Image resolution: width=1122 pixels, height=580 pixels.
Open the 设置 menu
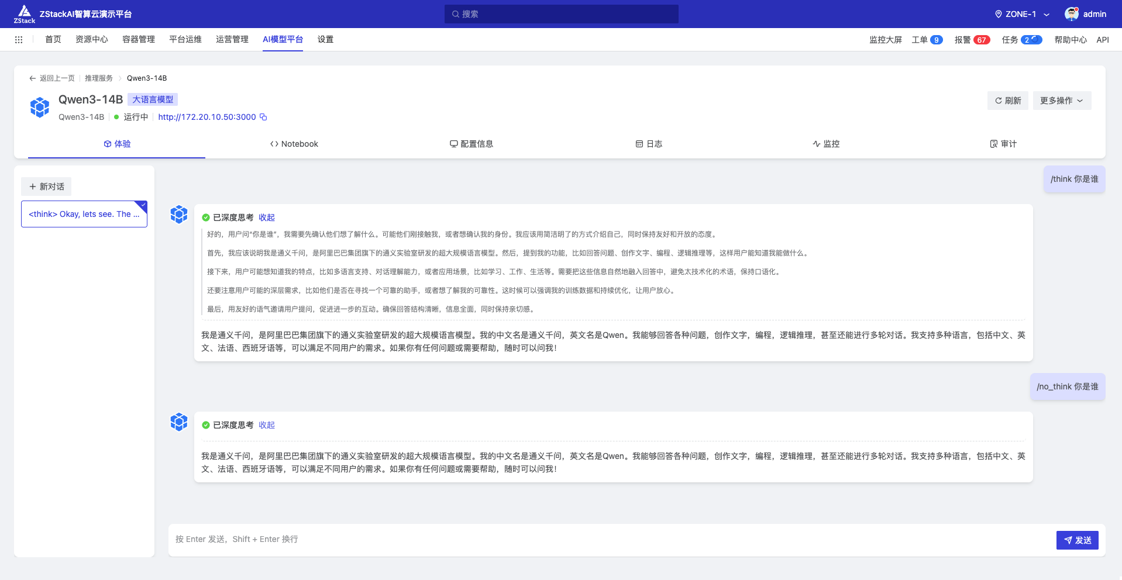(x=325, y=39)
